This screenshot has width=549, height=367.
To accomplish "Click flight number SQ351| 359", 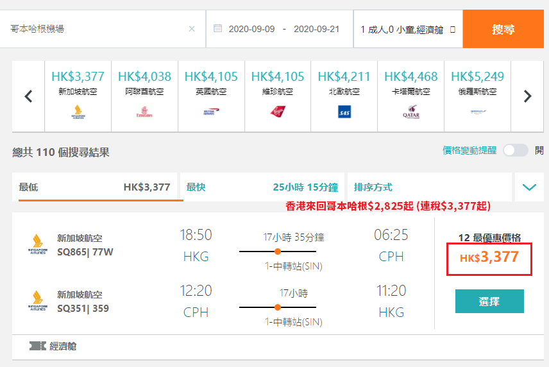I will 83,309.
